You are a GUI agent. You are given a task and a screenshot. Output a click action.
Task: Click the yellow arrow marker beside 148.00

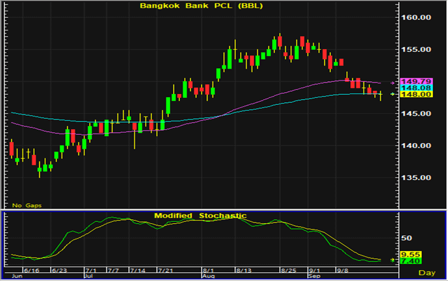(392, 94)
